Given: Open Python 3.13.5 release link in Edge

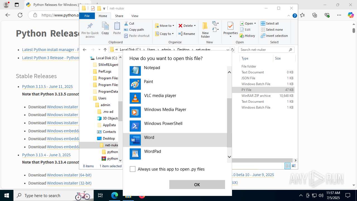Looking at the screenshot, I should click(47, 87).
